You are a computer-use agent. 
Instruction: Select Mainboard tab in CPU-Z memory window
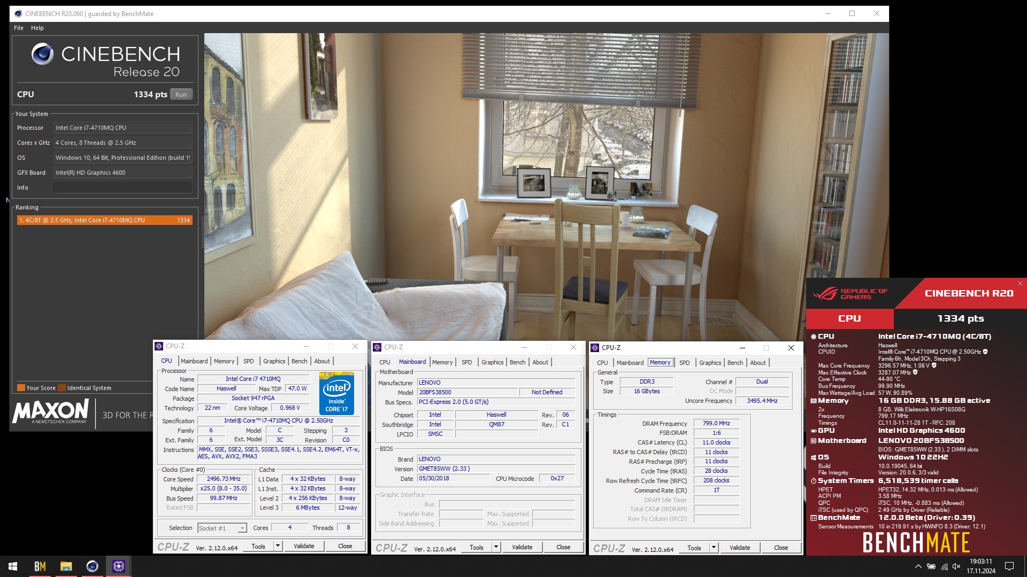click(x=630, y=363)
